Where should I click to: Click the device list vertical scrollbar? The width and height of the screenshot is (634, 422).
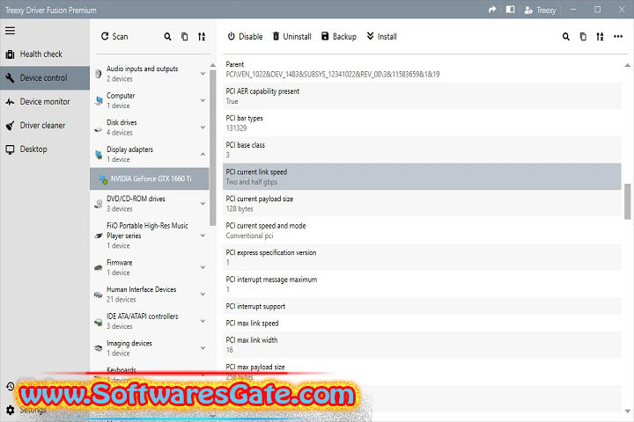(x=213, y=148)
